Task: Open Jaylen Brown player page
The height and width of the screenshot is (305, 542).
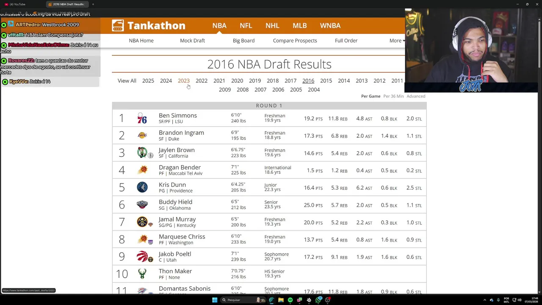Action: point(177,150)
